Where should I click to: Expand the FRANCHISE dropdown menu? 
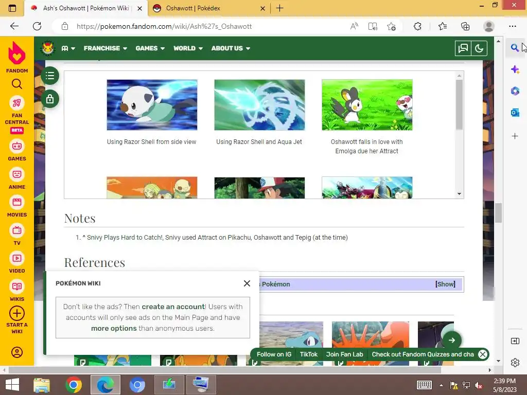click(x=105, y=48)
